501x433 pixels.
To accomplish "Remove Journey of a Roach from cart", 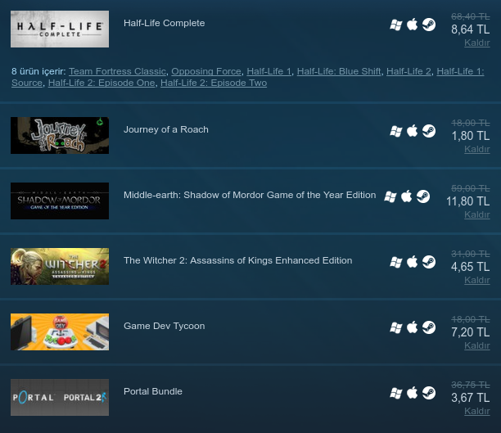I will tap(477, 149).
